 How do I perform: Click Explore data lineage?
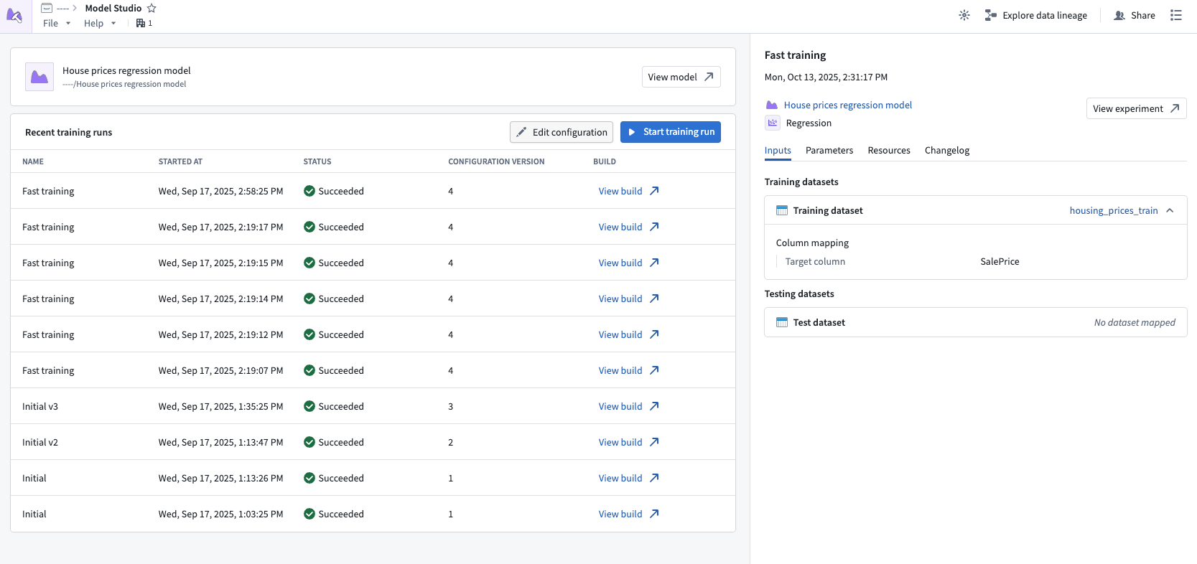1035,15
